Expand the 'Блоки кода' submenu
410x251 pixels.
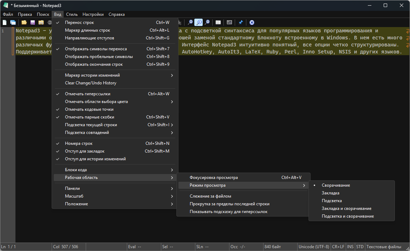[x=76, y=170]
